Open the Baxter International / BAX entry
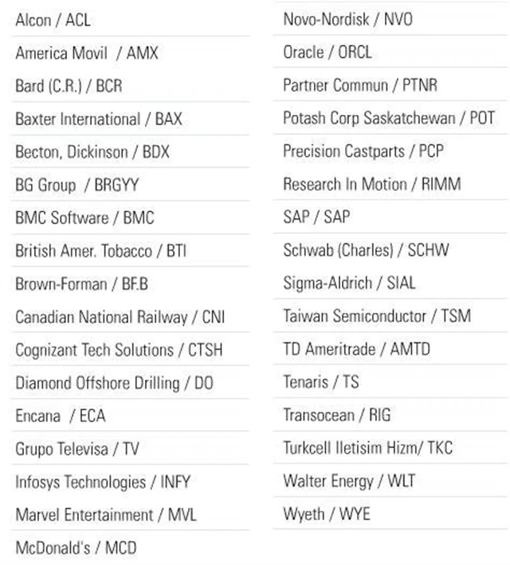Image resolution: width=510 pixels, height=565 pixels. [98, 119]
